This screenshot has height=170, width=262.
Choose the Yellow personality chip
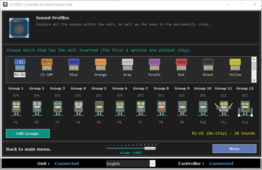tap(235, 64)
